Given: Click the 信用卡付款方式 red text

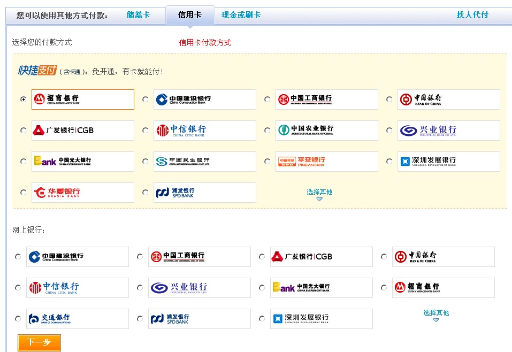Looking at the screenshot, I should 205,42.
